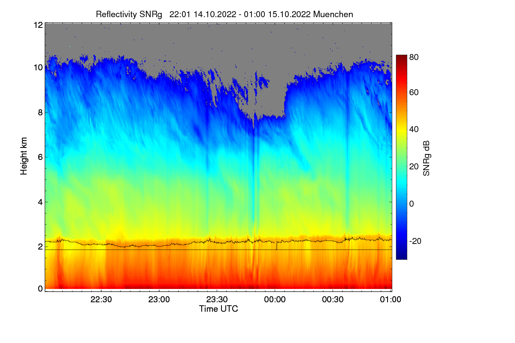Viewport: 515px width, 343px height.
Task: Click the height axis label '4'
Action: (x=40, y=202)
